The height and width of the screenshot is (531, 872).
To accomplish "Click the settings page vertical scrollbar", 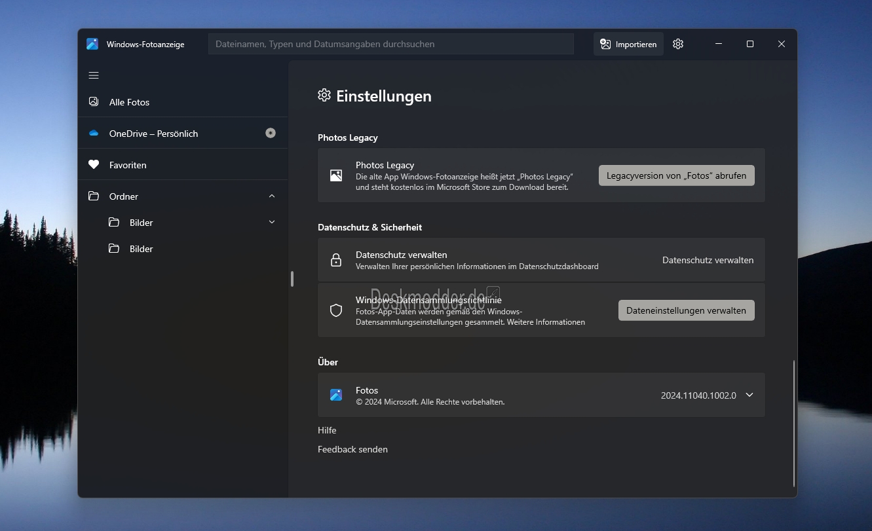I will pos(794,423).
